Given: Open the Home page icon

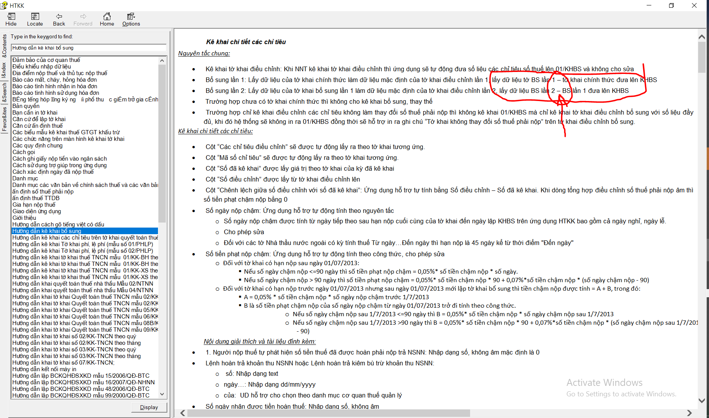Looking at the screenshot, I should pos(107,16).
